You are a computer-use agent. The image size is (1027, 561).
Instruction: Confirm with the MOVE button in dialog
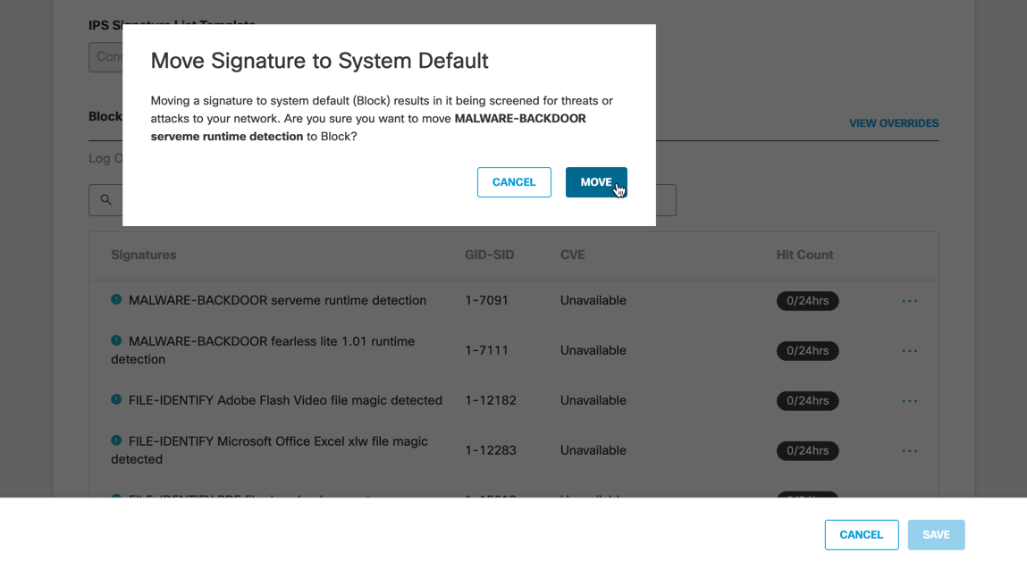(596, 182)
